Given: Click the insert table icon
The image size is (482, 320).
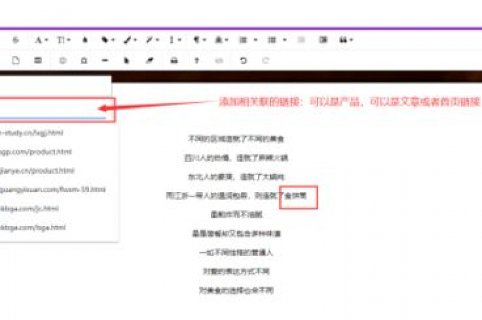Looking at the screenshot, I should pos(38,60).
